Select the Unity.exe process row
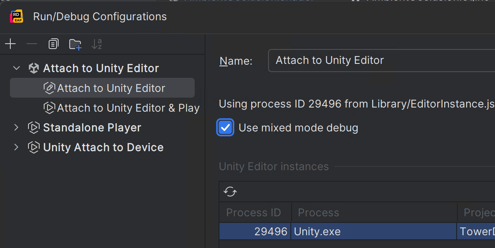Viewport: 495px width, 248px height. coord(317,232)
